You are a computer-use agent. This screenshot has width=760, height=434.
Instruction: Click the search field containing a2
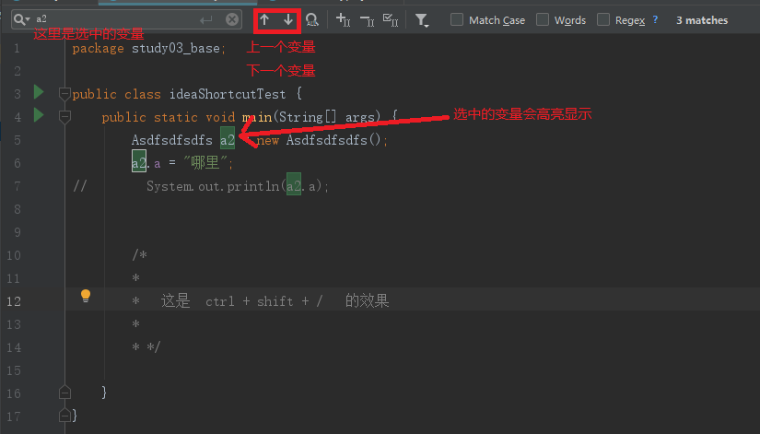click(x=126, y=19)
